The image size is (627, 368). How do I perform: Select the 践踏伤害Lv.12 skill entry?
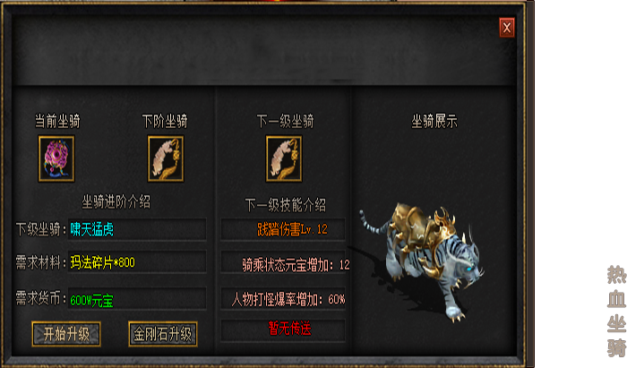[x=283, y=229]
